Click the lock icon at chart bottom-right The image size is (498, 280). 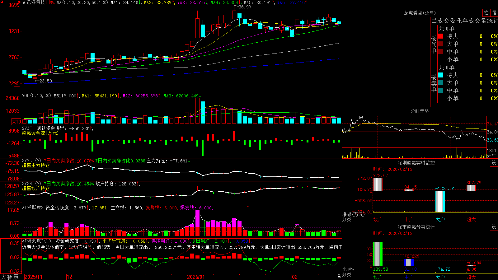339,276
